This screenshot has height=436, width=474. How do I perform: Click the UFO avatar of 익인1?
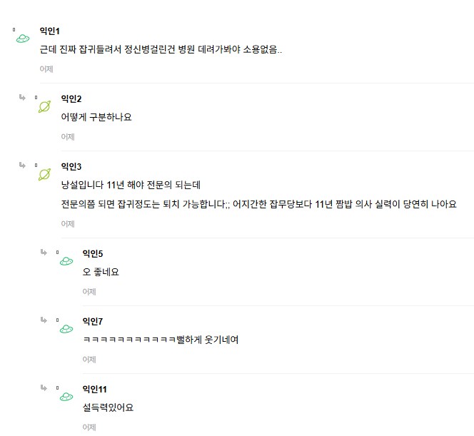click(x=23, y=38)
